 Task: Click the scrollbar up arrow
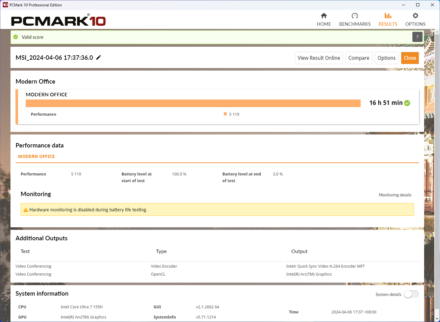coord(437,32)
